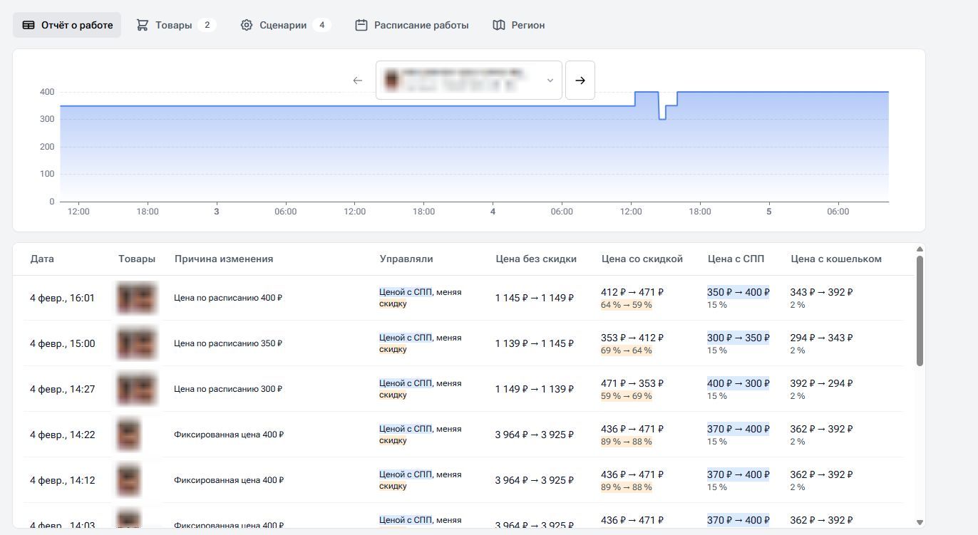
Task: Click the scrollbar down arrow in table
Action: [x=920, y=522]
